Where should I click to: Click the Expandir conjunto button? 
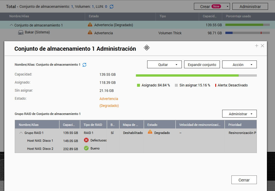pos(202,65)
